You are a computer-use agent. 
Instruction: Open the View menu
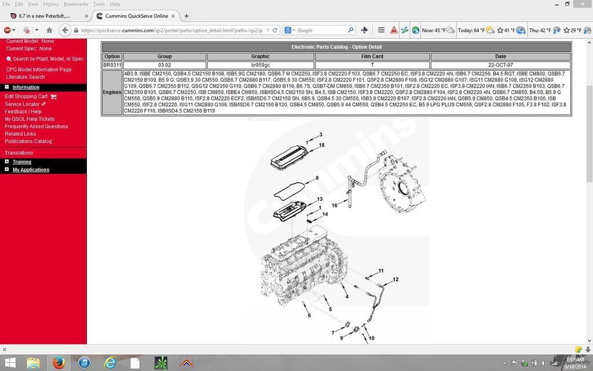click(x=33, y=4)
